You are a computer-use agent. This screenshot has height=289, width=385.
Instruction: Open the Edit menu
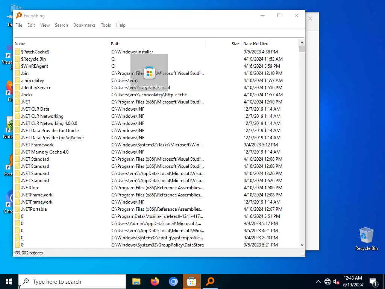[x=31, y=25]
